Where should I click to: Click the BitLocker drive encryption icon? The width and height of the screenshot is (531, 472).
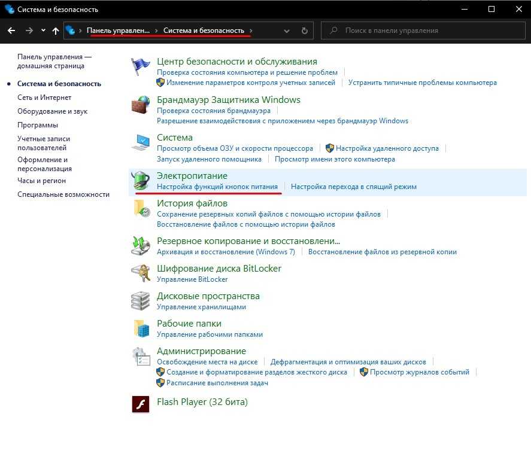(141, 273)
